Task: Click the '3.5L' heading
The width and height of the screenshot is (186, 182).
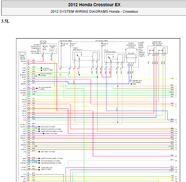Action: [x=5, y=21]
